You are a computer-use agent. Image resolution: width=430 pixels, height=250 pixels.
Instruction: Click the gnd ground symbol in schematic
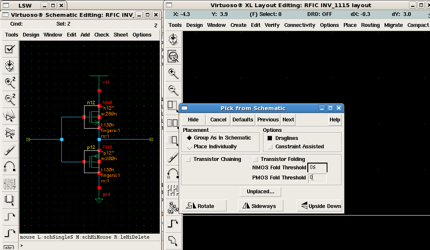(x=99, y=196)
